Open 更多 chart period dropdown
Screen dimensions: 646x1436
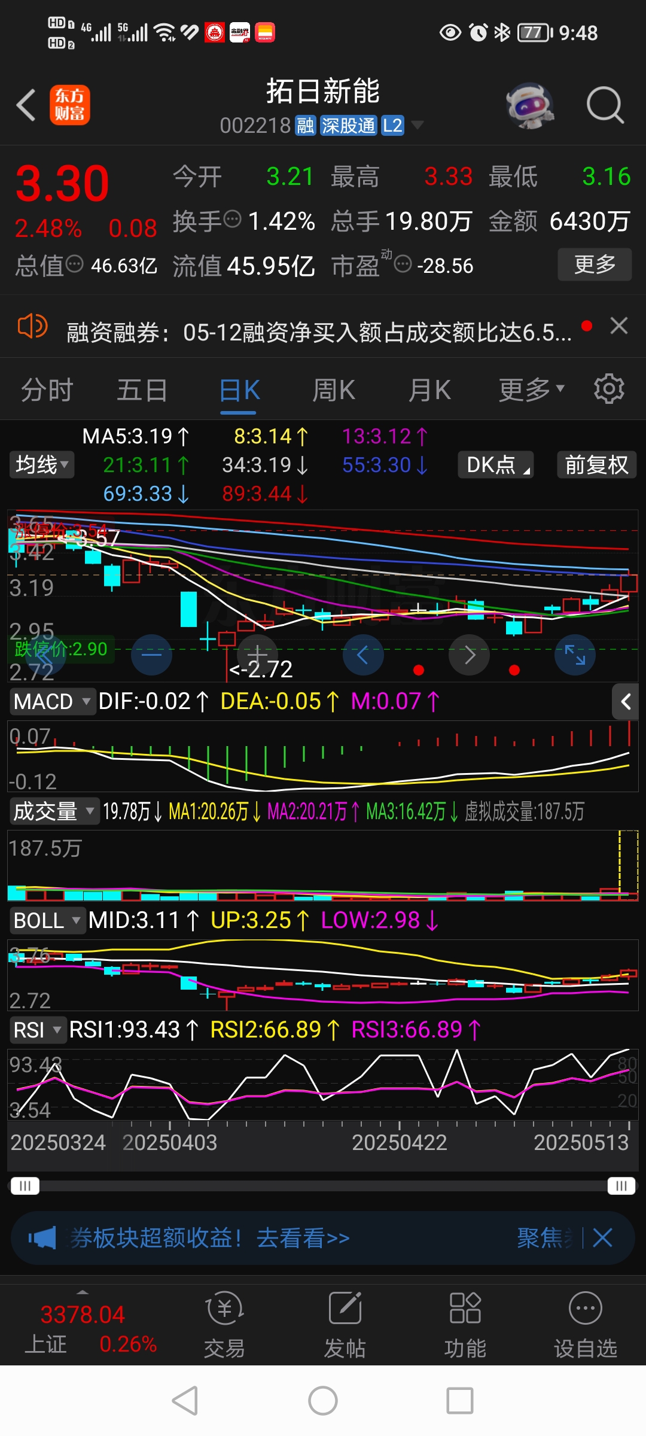coord(532,390)
